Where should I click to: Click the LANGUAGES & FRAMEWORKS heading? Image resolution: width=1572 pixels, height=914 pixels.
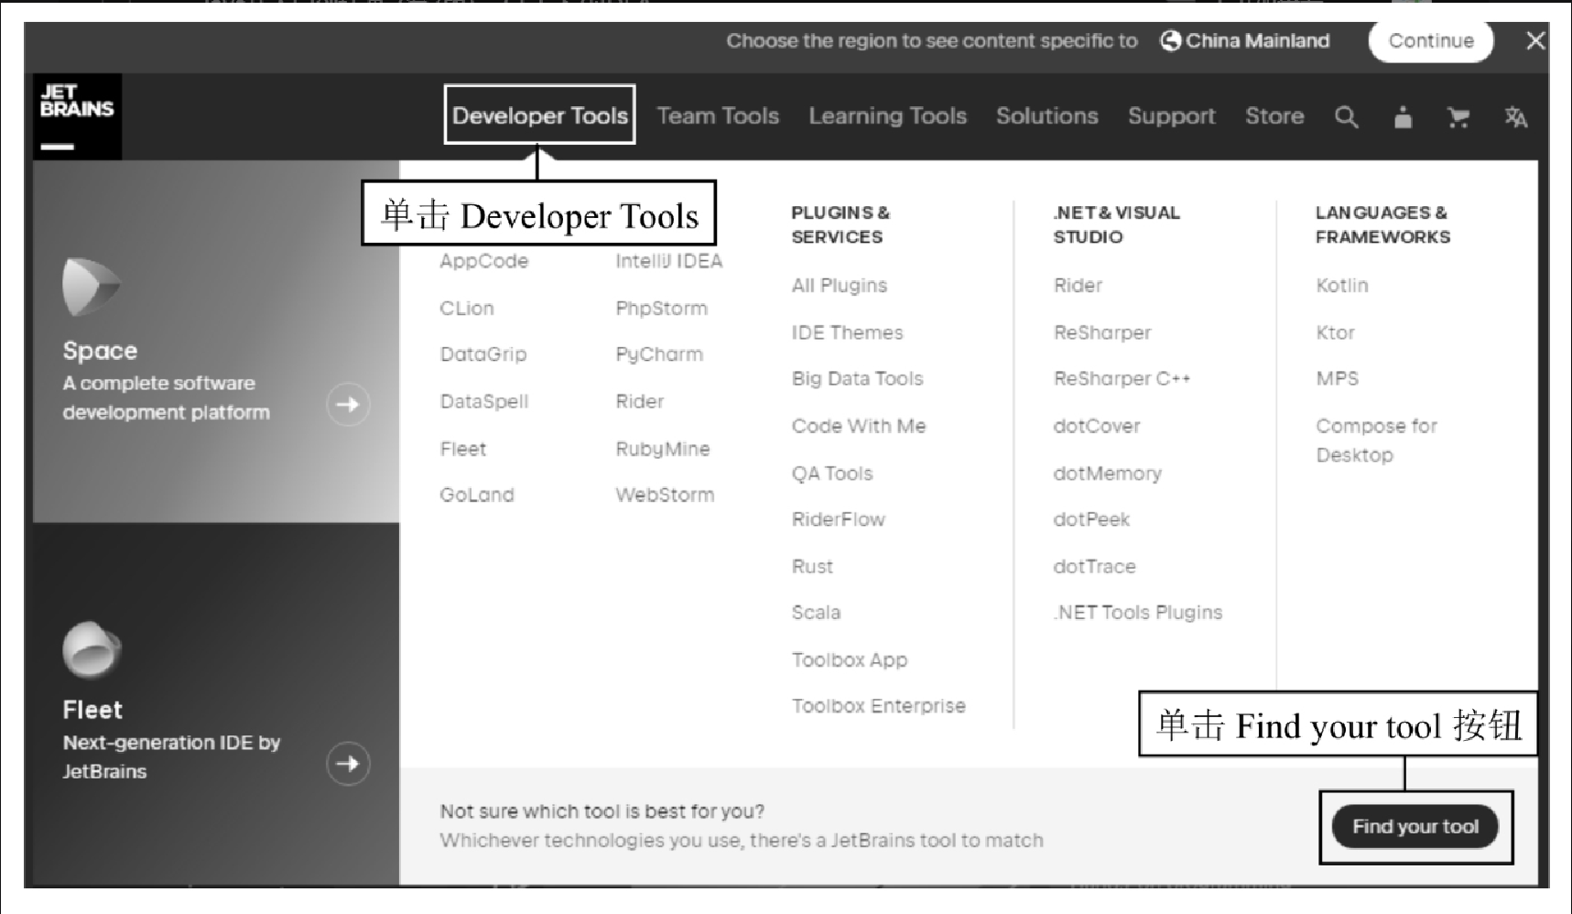click(1382, 224)
